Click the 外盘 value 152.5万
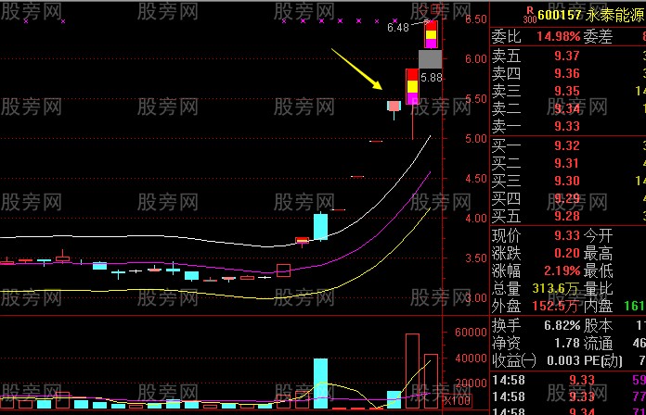 click(x=555, y=306)
